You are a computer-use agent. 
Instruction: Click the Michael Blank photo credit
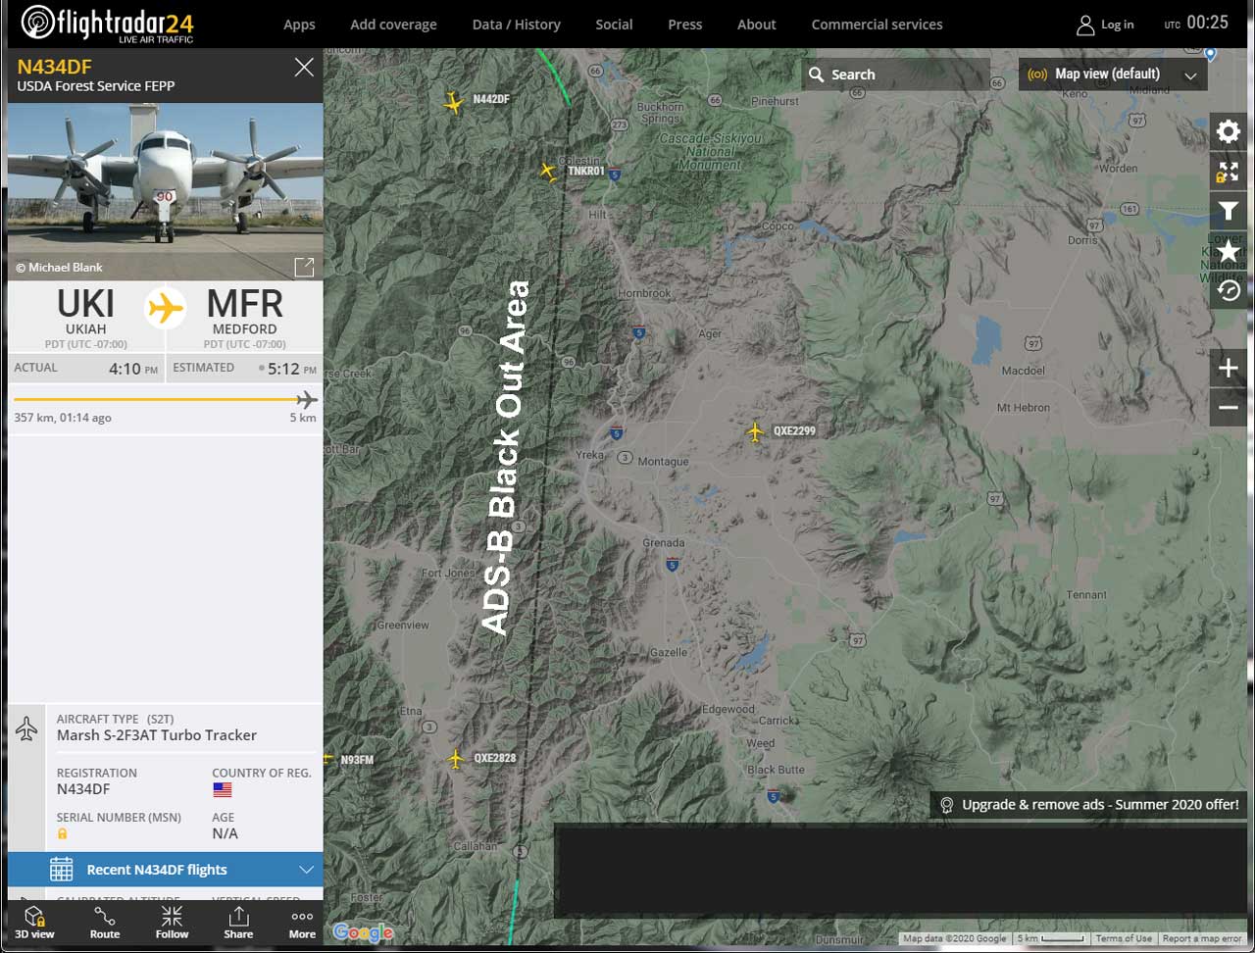(59, 267)
